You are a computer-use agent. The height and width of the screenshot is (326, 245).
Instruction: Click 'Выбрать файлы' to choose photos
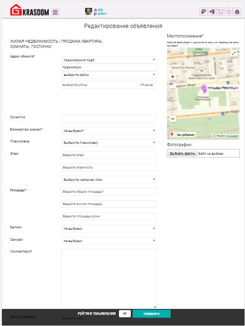[x=182, y=154]
